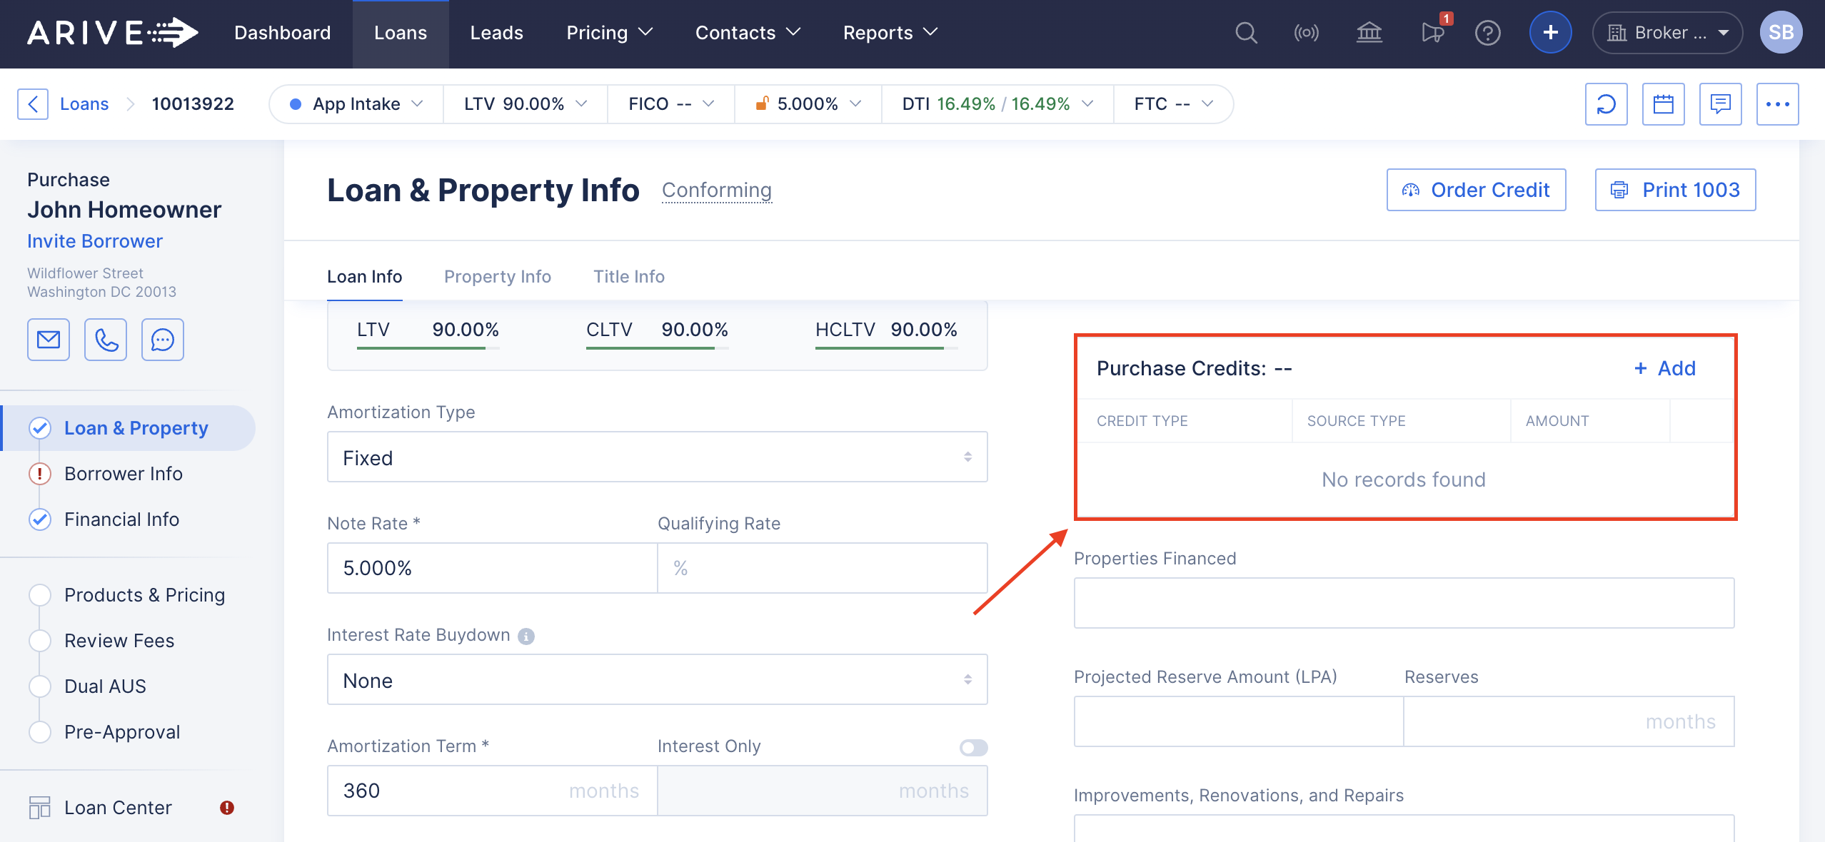Switch to the Property Info tab
Screen dimensions: 1825x842
(497, 277)
